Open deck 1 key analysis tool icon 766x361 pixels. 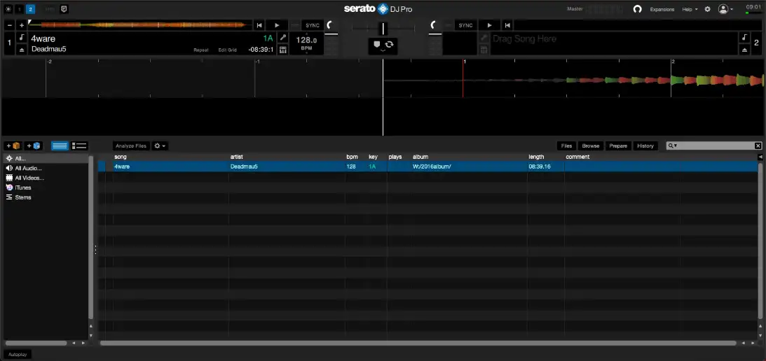(282, 38)
